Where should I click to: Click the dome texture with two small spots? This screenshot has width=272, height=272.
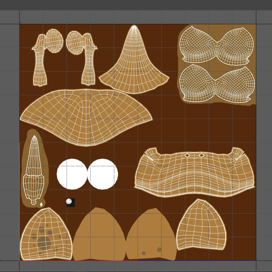click(x=151, y=234)
